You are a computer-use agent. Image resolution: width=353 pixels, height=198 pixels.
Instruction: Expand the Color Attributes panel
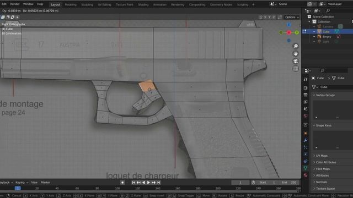coord(314,162)
